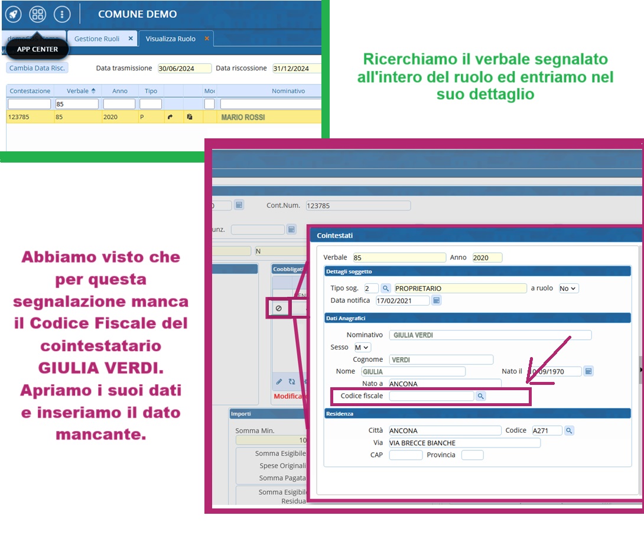644x538 pixels.
Task: Open the three-dot options menu
Action: [x=62, y=14]
